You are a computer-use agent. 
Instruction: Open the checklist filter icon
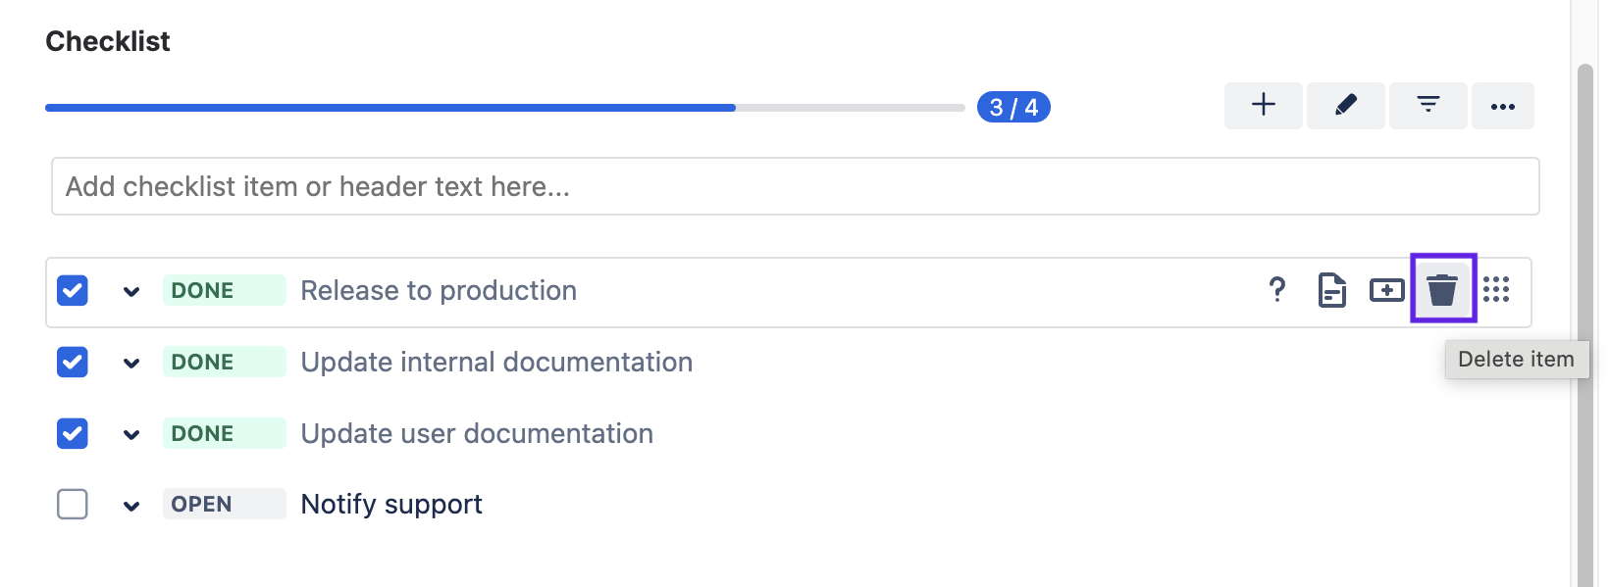click(1427, 105)
